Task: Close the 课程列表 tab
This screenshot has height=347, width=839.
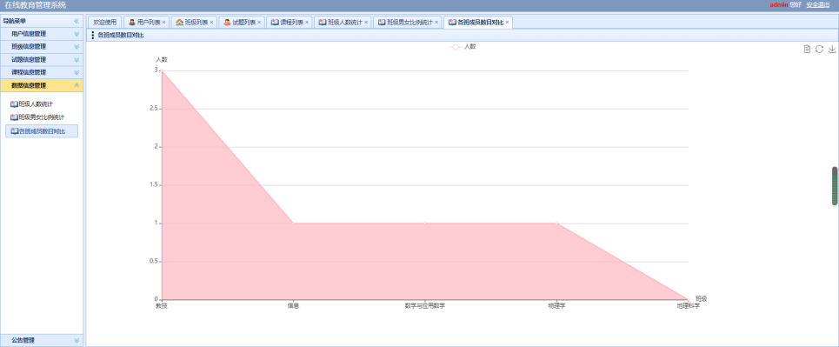Action: click(x=307, y=23)
